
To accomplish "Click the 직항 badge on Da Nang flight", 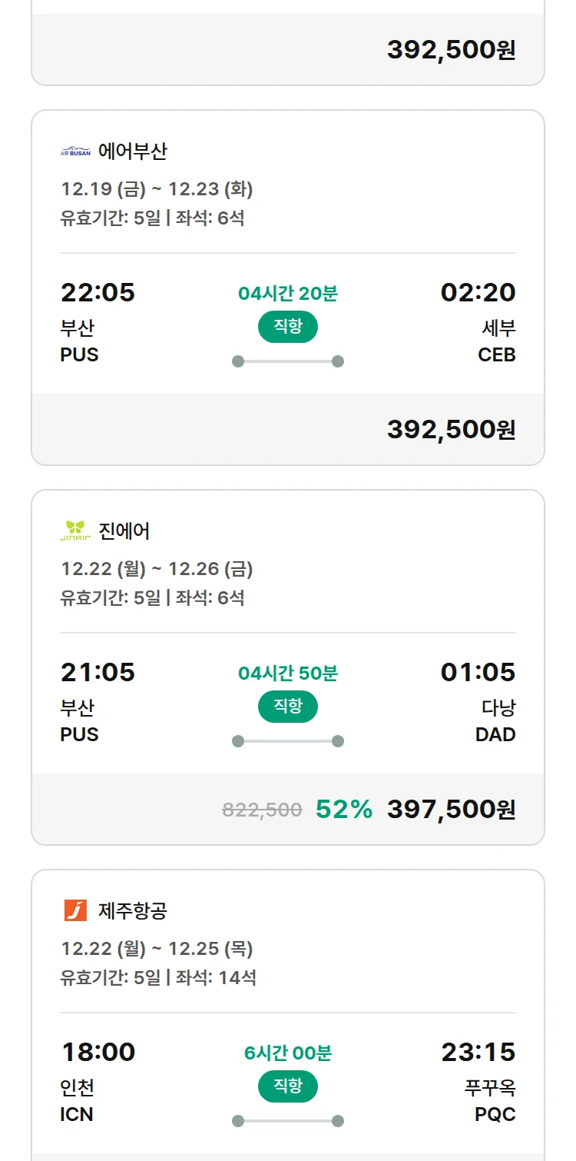I will pyautogui.click(x=287, y=707).
